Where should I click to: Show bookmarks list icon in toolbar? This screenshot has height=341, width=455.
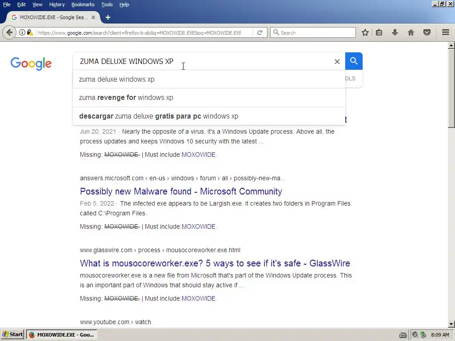click(379, 32)
